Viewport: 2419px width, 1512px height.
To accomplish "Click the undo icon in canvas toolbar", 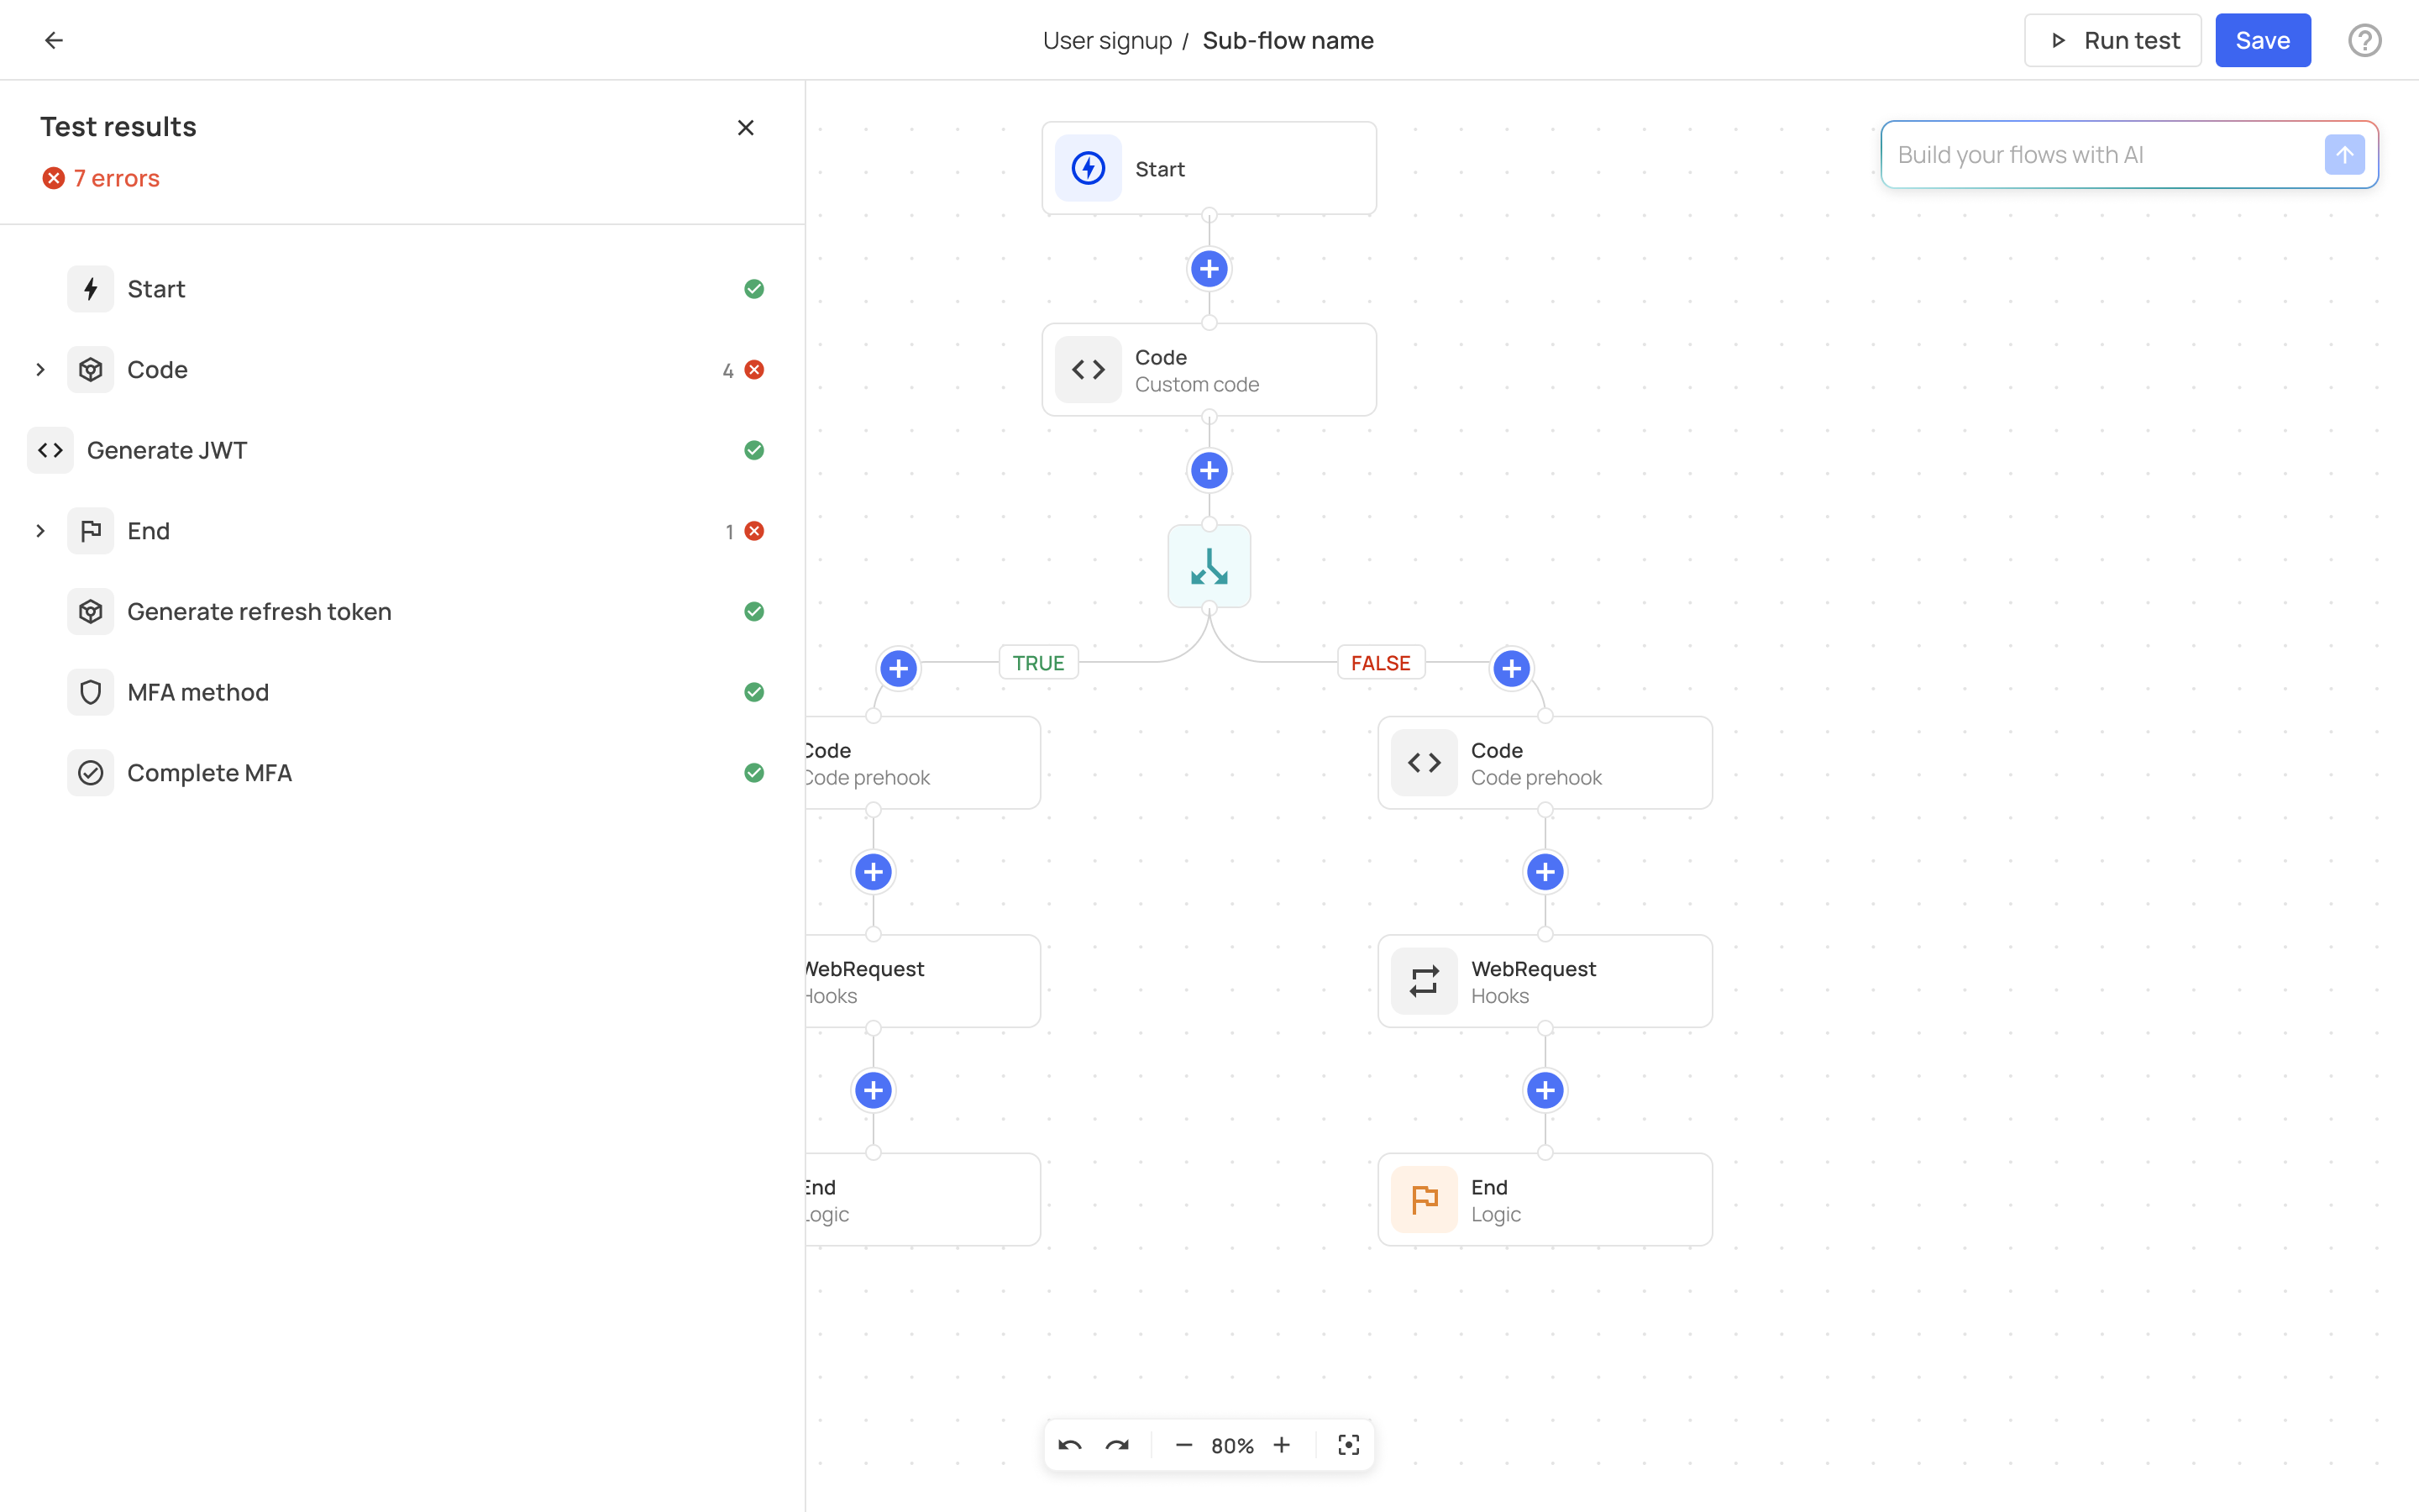I will (1069, 1445).
